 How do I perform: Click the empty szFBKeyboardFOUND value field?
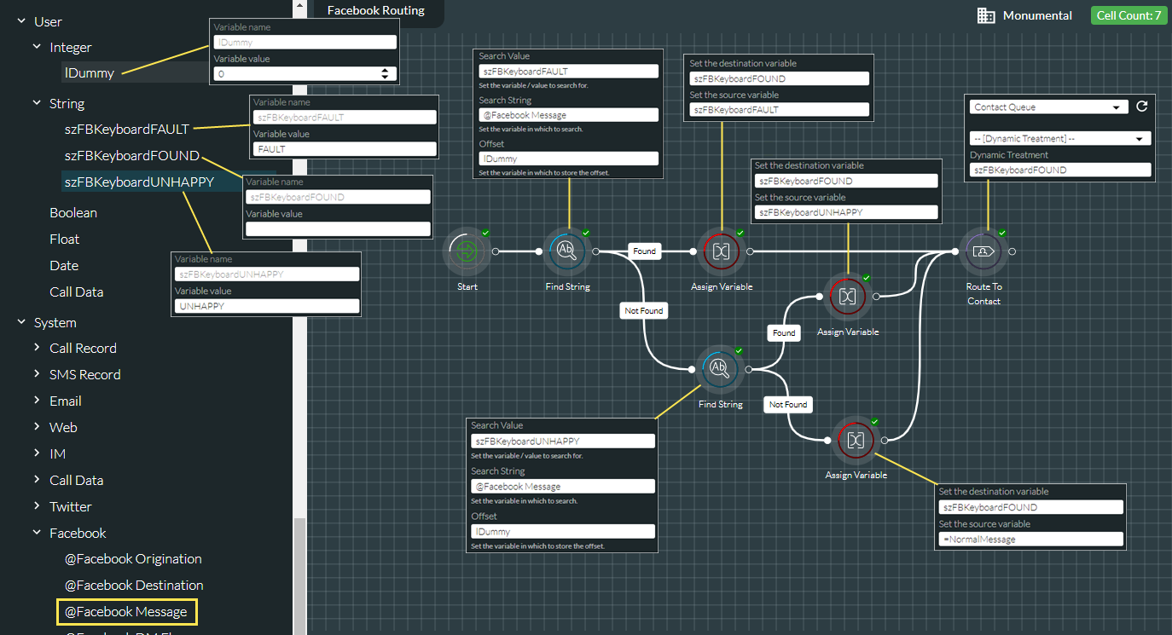point(338,228)
